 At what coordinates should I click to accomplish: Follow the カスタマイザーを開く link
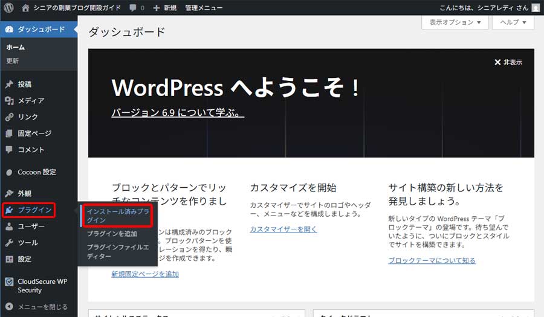283,229
